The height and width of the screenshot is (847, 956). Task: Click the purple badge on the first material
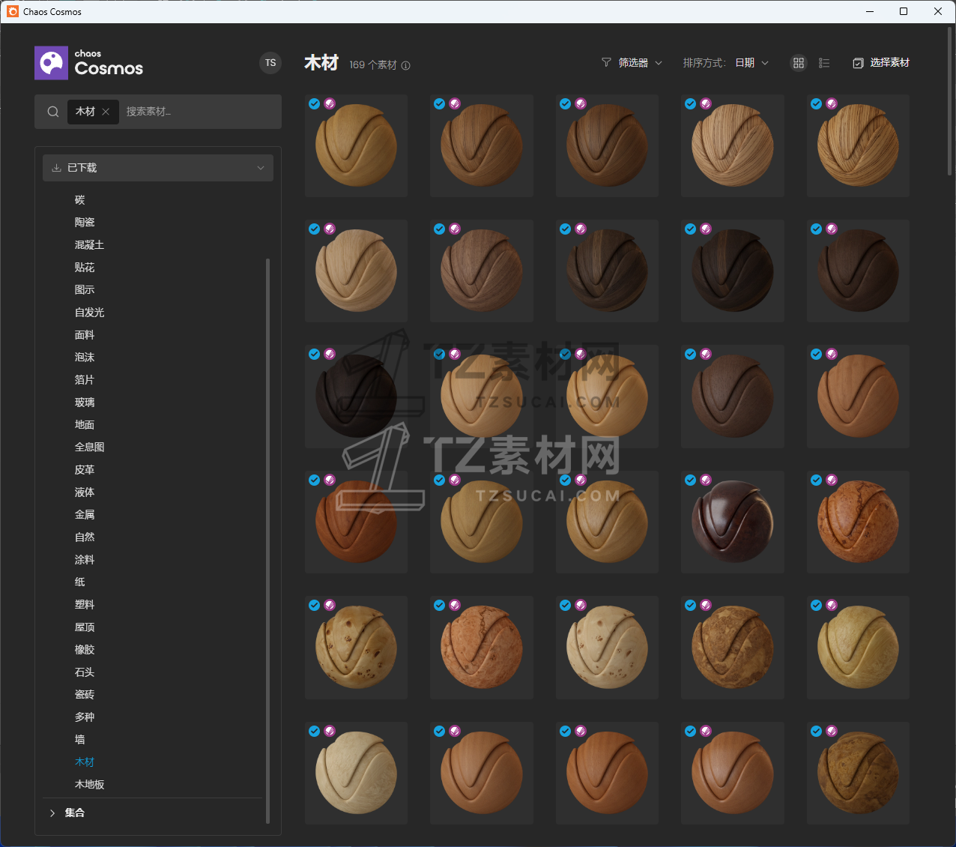point(330,104)
